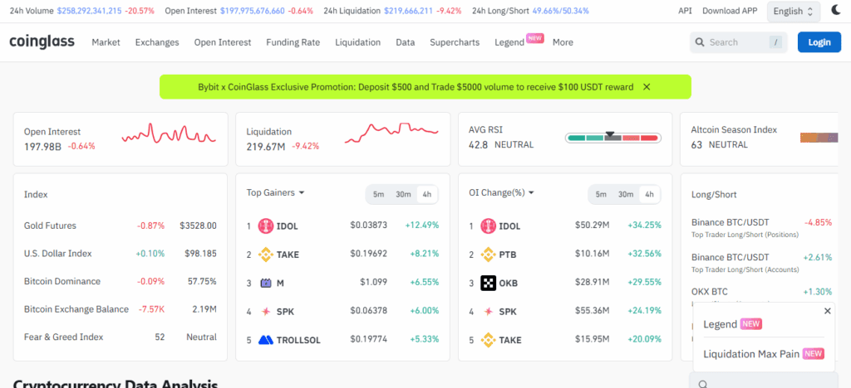Image resolution: width=851 pixels, height=388 pixels.
Task: Open the Funding Rate menu
Action: (293, 42)
